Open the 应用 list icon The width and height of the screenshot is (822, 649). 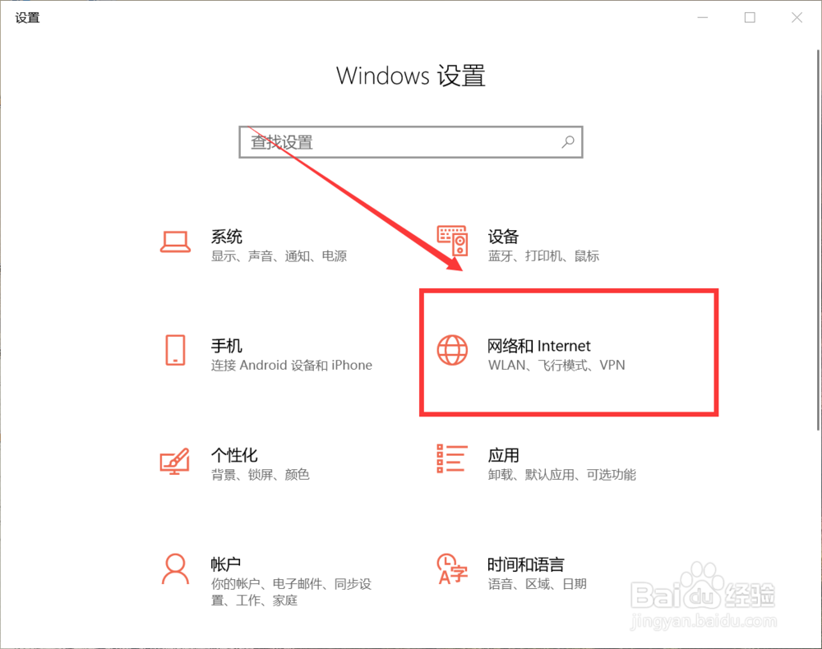[452, 459]
